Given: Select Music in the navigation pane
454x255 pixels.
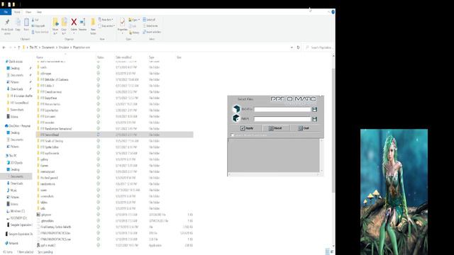Looking at the screenshot, I should [x=13, y=191].
